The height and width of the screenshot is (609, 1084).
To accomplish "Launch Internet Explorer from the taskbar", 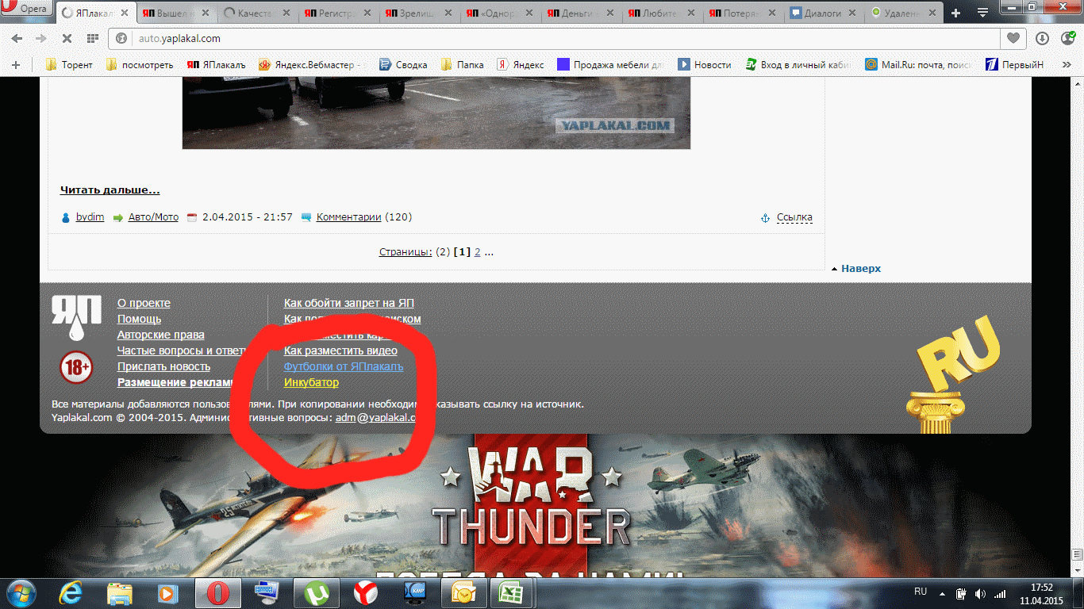I will pos(70,592).
